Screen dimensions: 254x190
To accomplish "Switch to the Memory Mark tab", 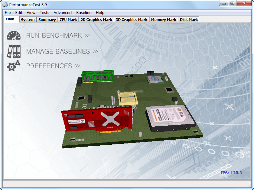I will tap(164, 20).
